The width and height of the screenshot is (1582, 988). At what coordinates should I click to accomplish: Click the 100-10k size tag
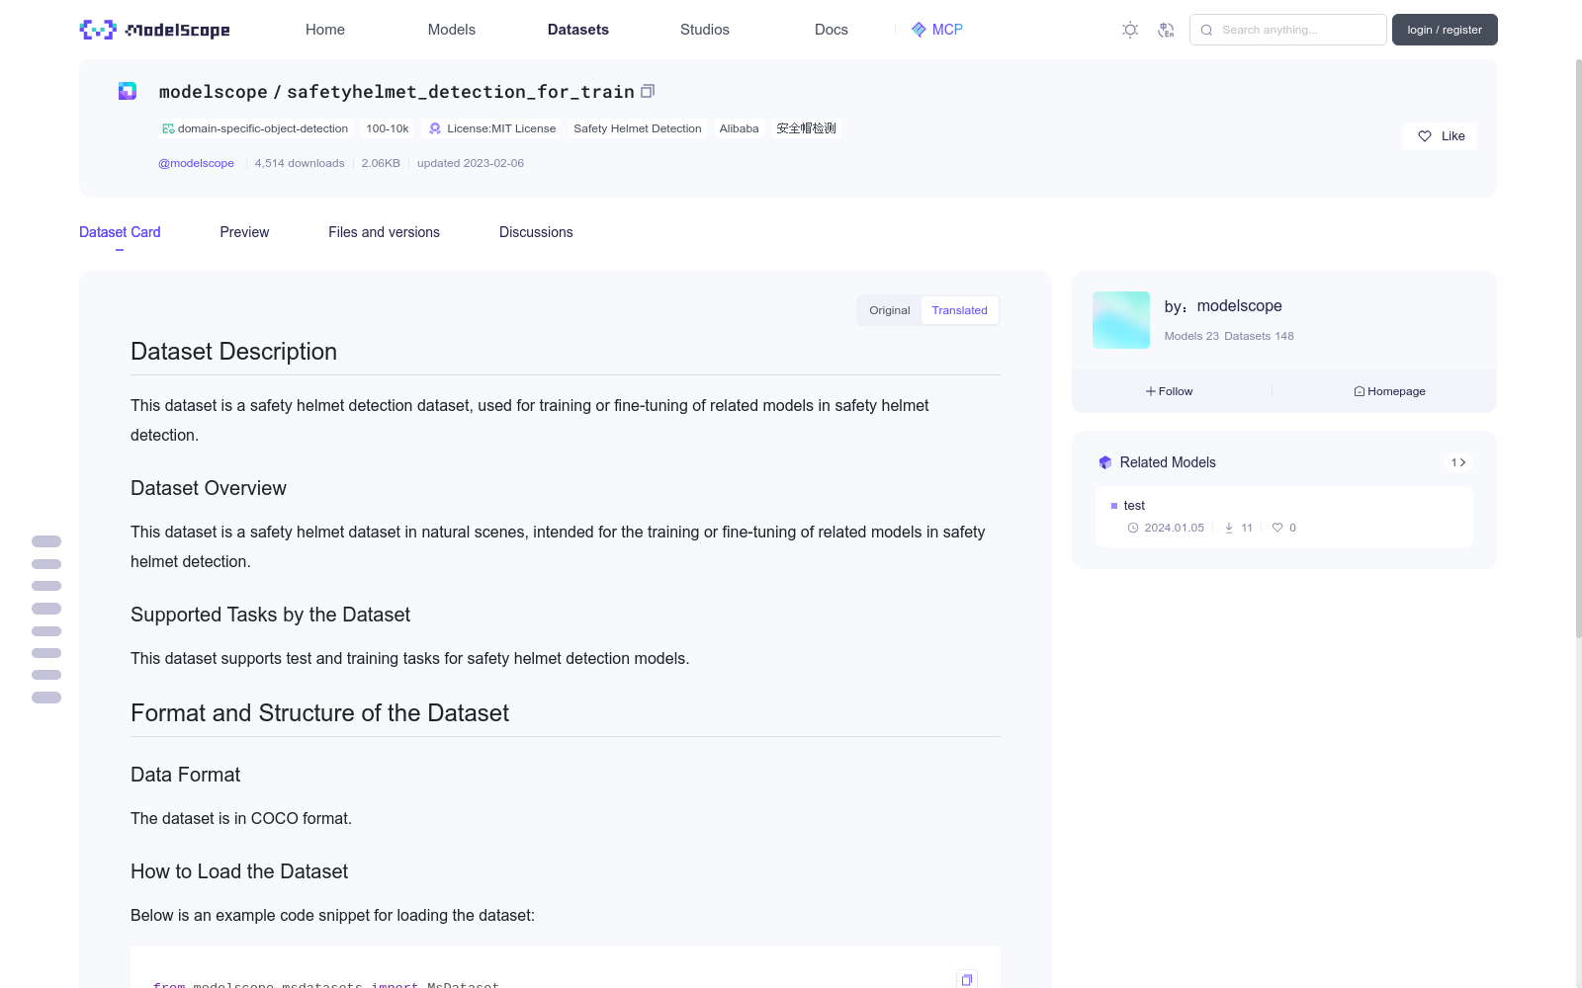[x=388, y=128]
